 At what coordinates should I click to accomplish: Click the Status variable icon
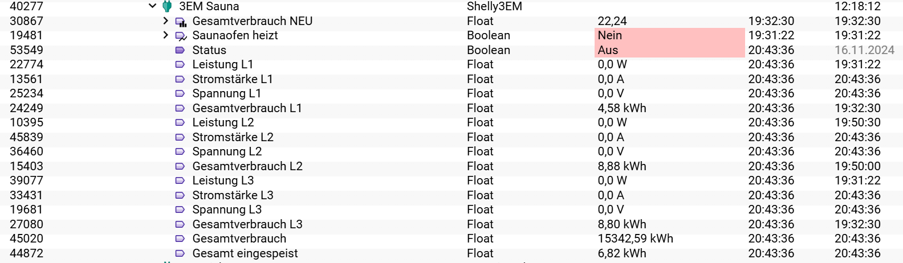point(180,50)
